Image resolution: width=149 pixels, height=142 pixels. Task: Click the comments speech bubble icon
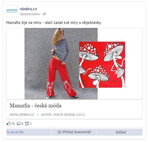[x=19, y=124]
